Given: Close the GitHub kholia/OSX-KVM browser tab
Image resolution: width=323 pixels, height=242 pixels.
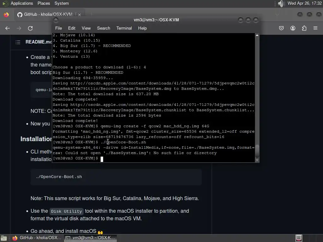Looking at the screenshot, I should click(x=79, y=14).
